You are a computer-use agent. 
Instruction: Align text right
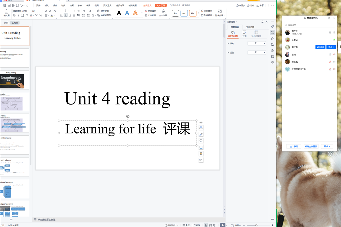click(70, 15)
